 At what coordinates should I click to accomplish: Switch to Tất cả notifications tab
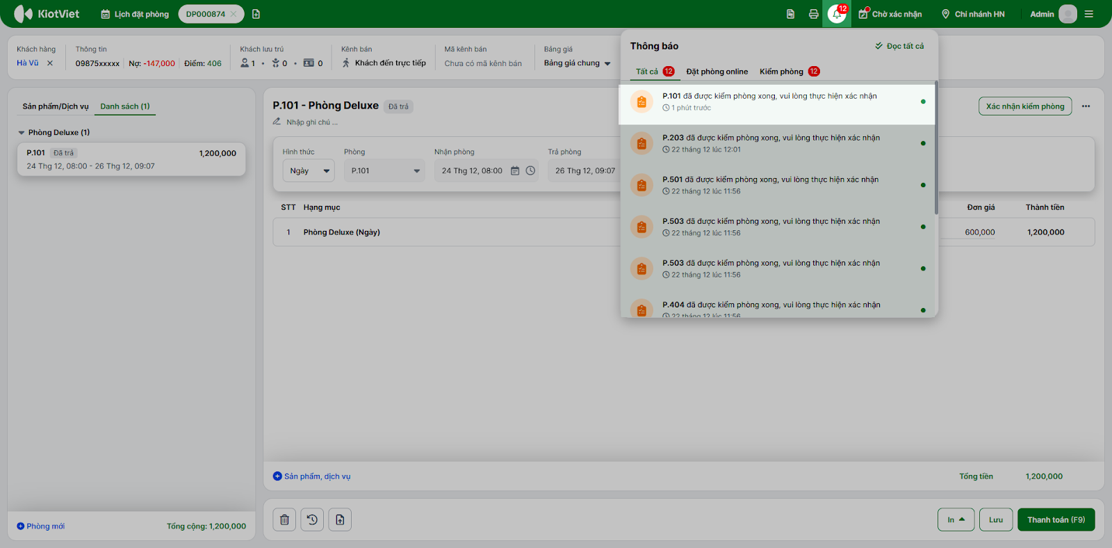(x=655, y=72)
